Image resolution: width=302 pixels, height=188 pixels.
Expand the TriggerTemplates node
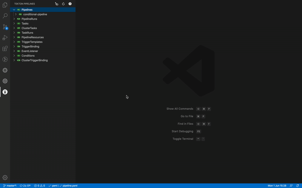(14, 42)
